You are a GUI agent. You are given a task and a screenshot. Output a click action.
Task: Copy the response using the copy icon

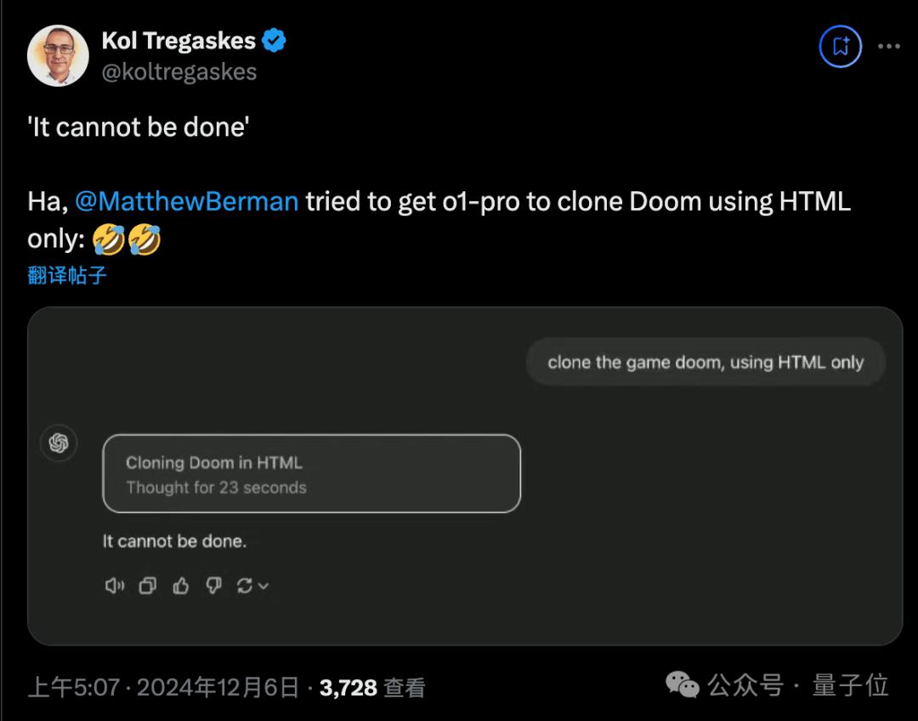(x=148, y=585)
